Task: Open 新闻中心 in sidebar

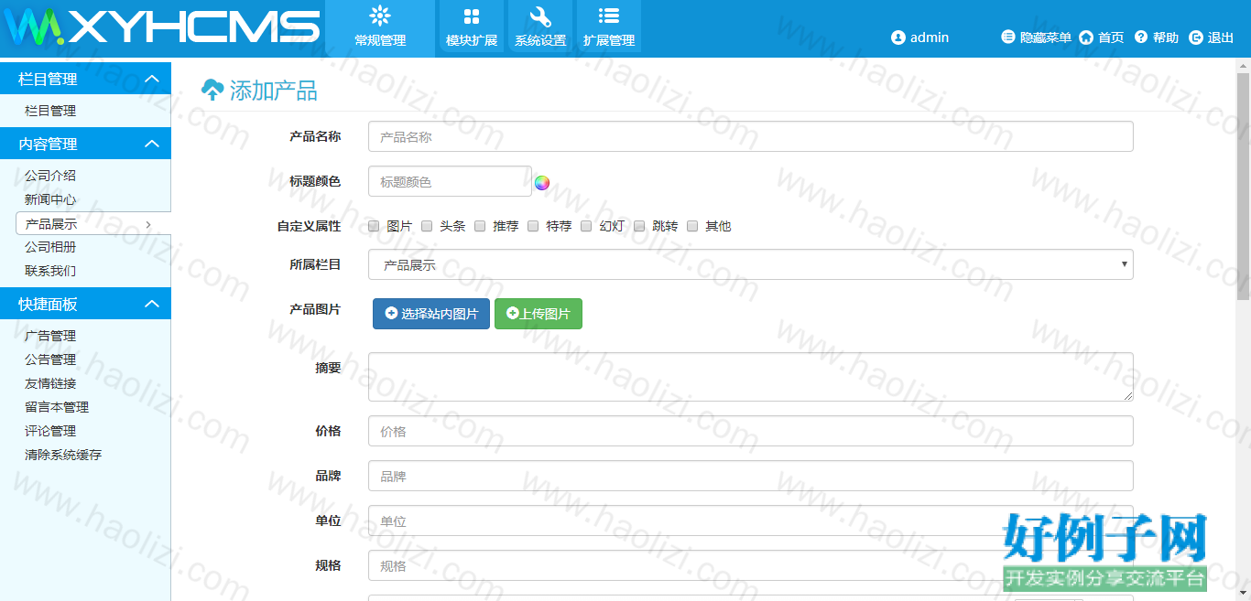Action: tap(50, 199)
